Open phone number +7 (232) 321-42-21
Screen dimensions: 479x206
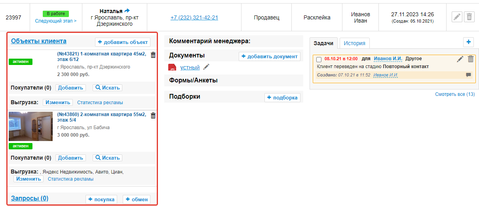coord(194,17)
